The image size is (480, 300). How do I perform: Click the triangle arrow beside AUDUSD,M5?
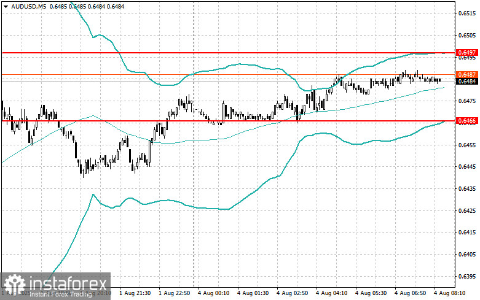click(x=6, y=6)
